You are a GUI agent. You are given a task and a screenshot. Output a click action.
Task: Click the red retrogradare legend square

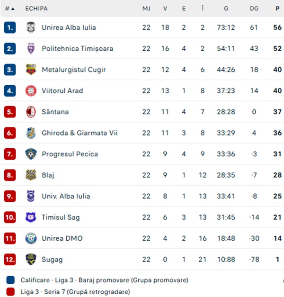point(11,292)
